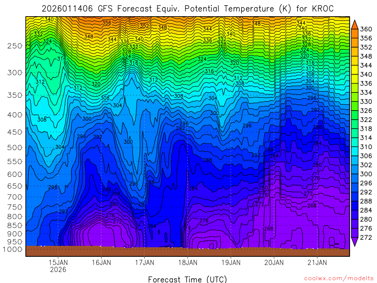Click the 900 pressure level label
The height and width of the screenshot is (283, 377).
click(15, 234)
